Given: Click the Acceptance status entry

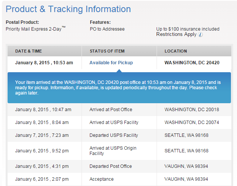Looking at the screenshot, I should tap(101, 179).
